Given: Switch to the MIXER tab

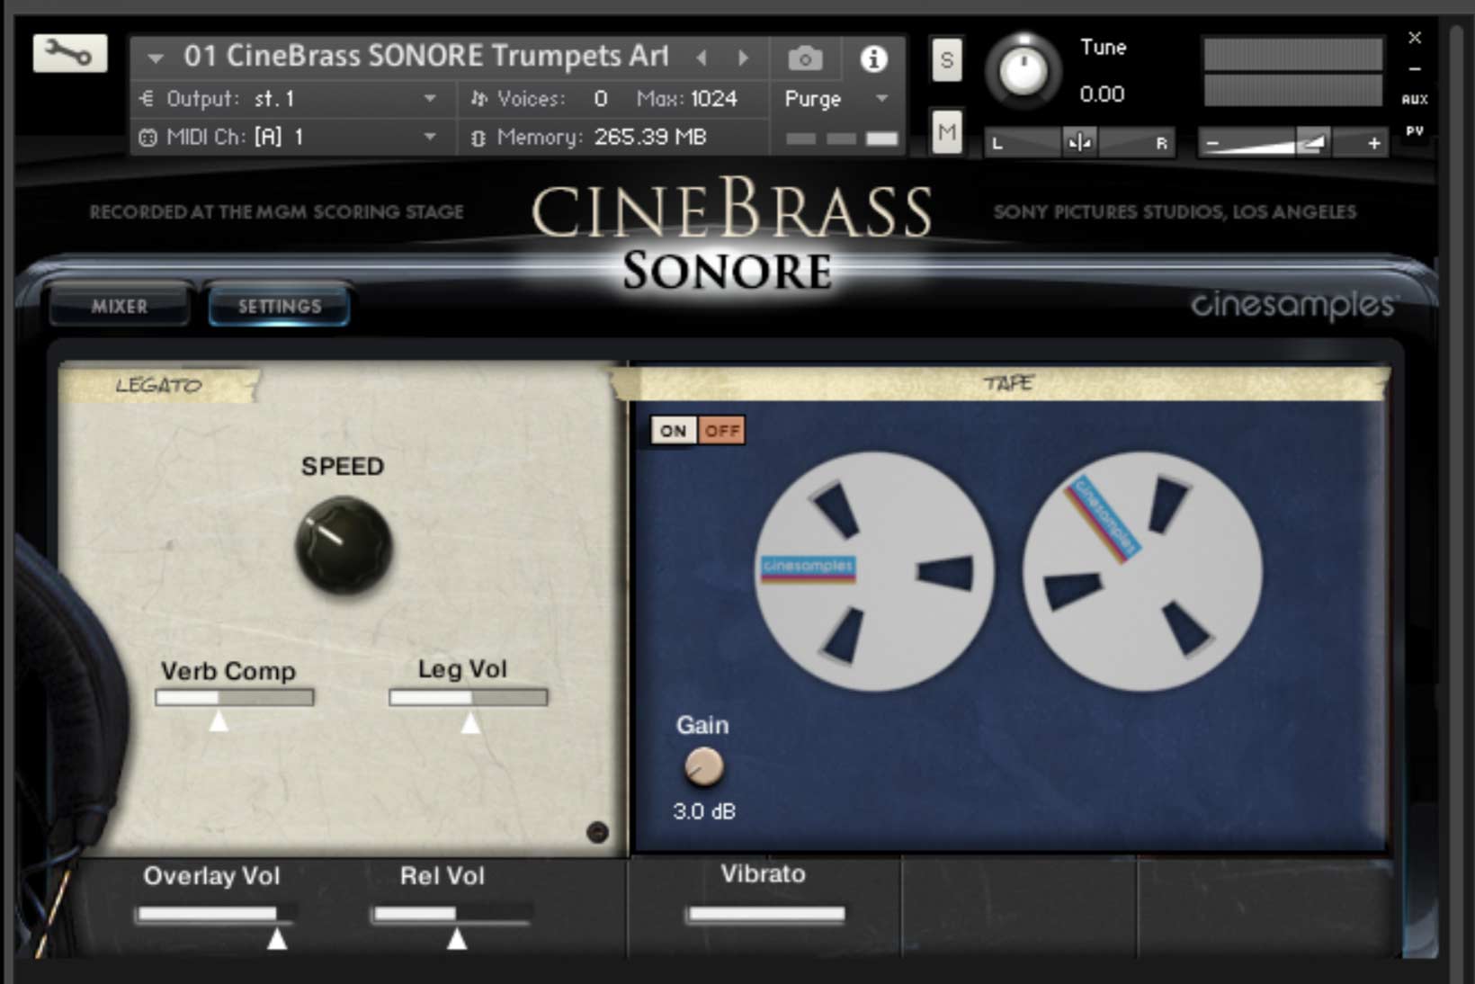Looking at the screenshot, I should (119, 306).
